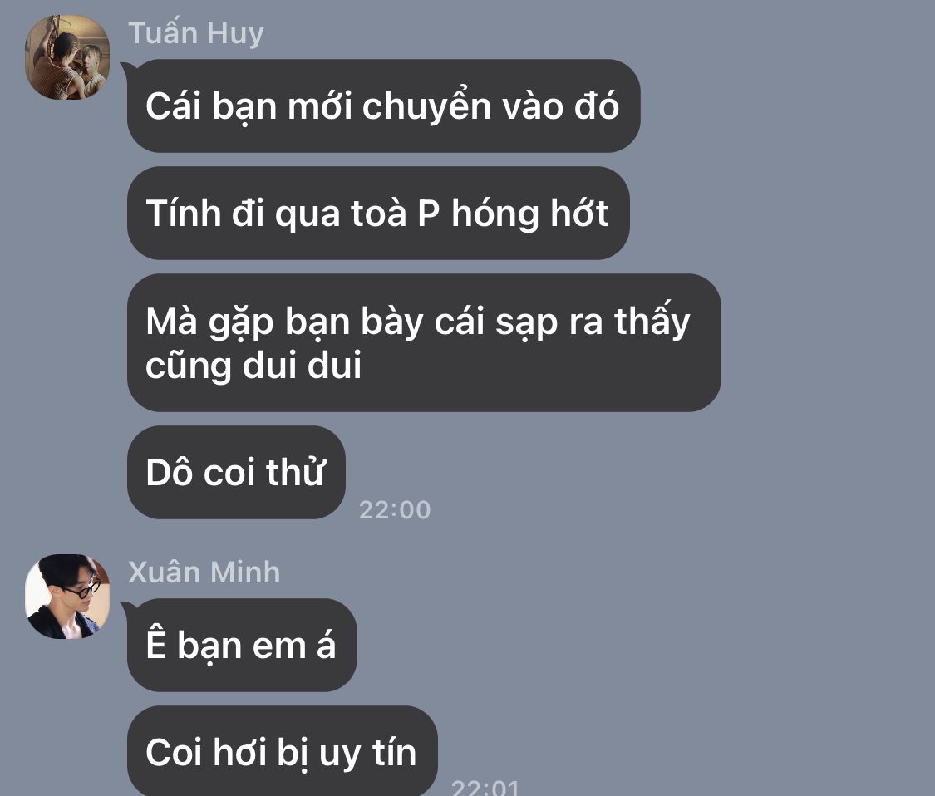Select message "Tính đi qua toà P hóng hớt"

coord(378,213)
